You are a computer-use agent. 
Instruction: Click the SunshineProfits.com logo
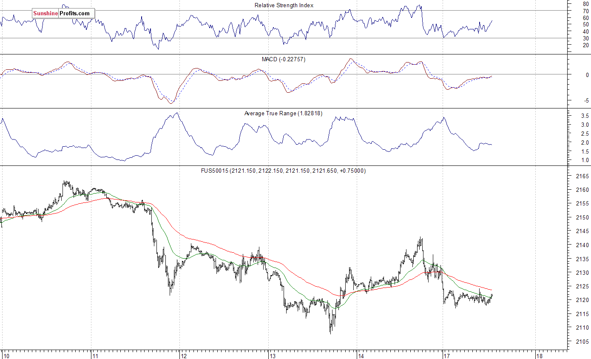point(63,14)
